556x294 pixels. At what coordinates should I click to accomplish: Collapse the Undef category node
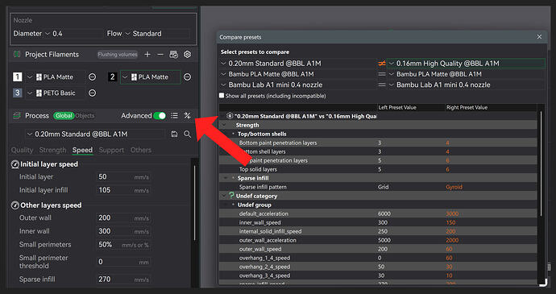click(224, 196)
